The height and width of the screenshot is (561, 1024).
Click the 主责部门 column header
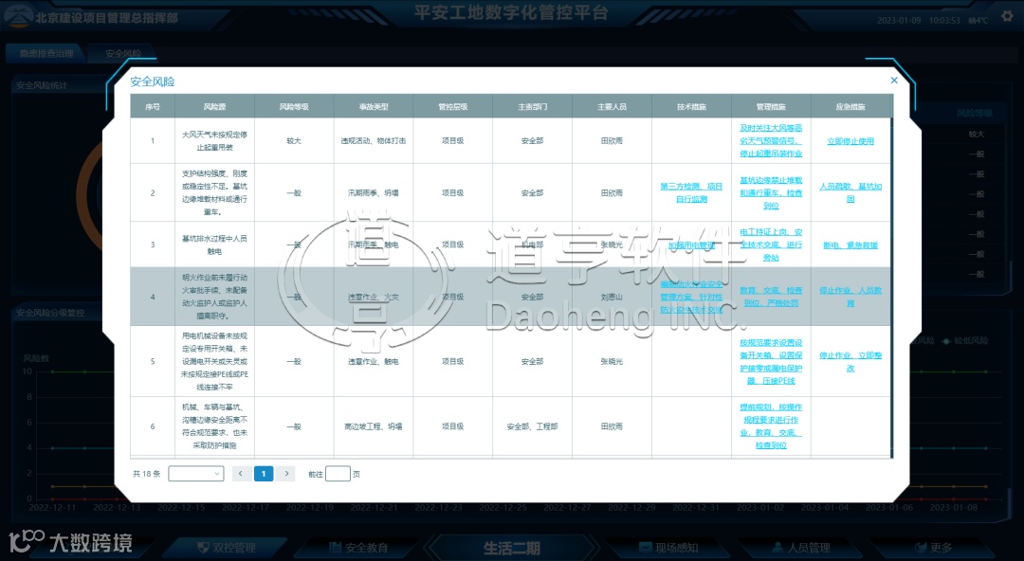click(x=532, y=106)
